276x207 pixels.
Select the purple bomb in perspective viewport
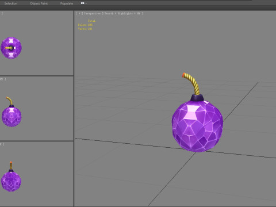(x=197, y=125)
